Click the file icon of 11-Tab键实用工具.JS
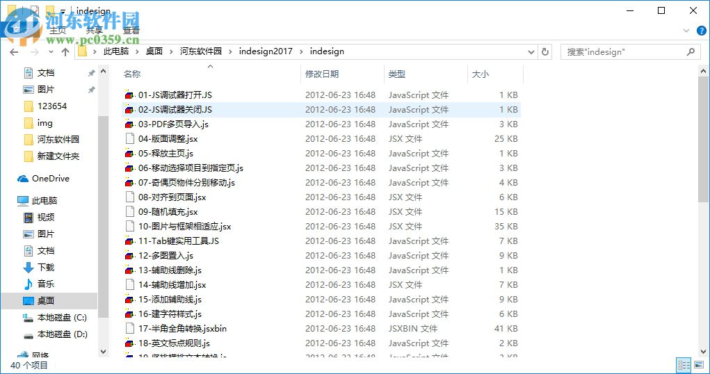Screen dimensions: 710x374 pyautogui.click(x=129, y=241)
